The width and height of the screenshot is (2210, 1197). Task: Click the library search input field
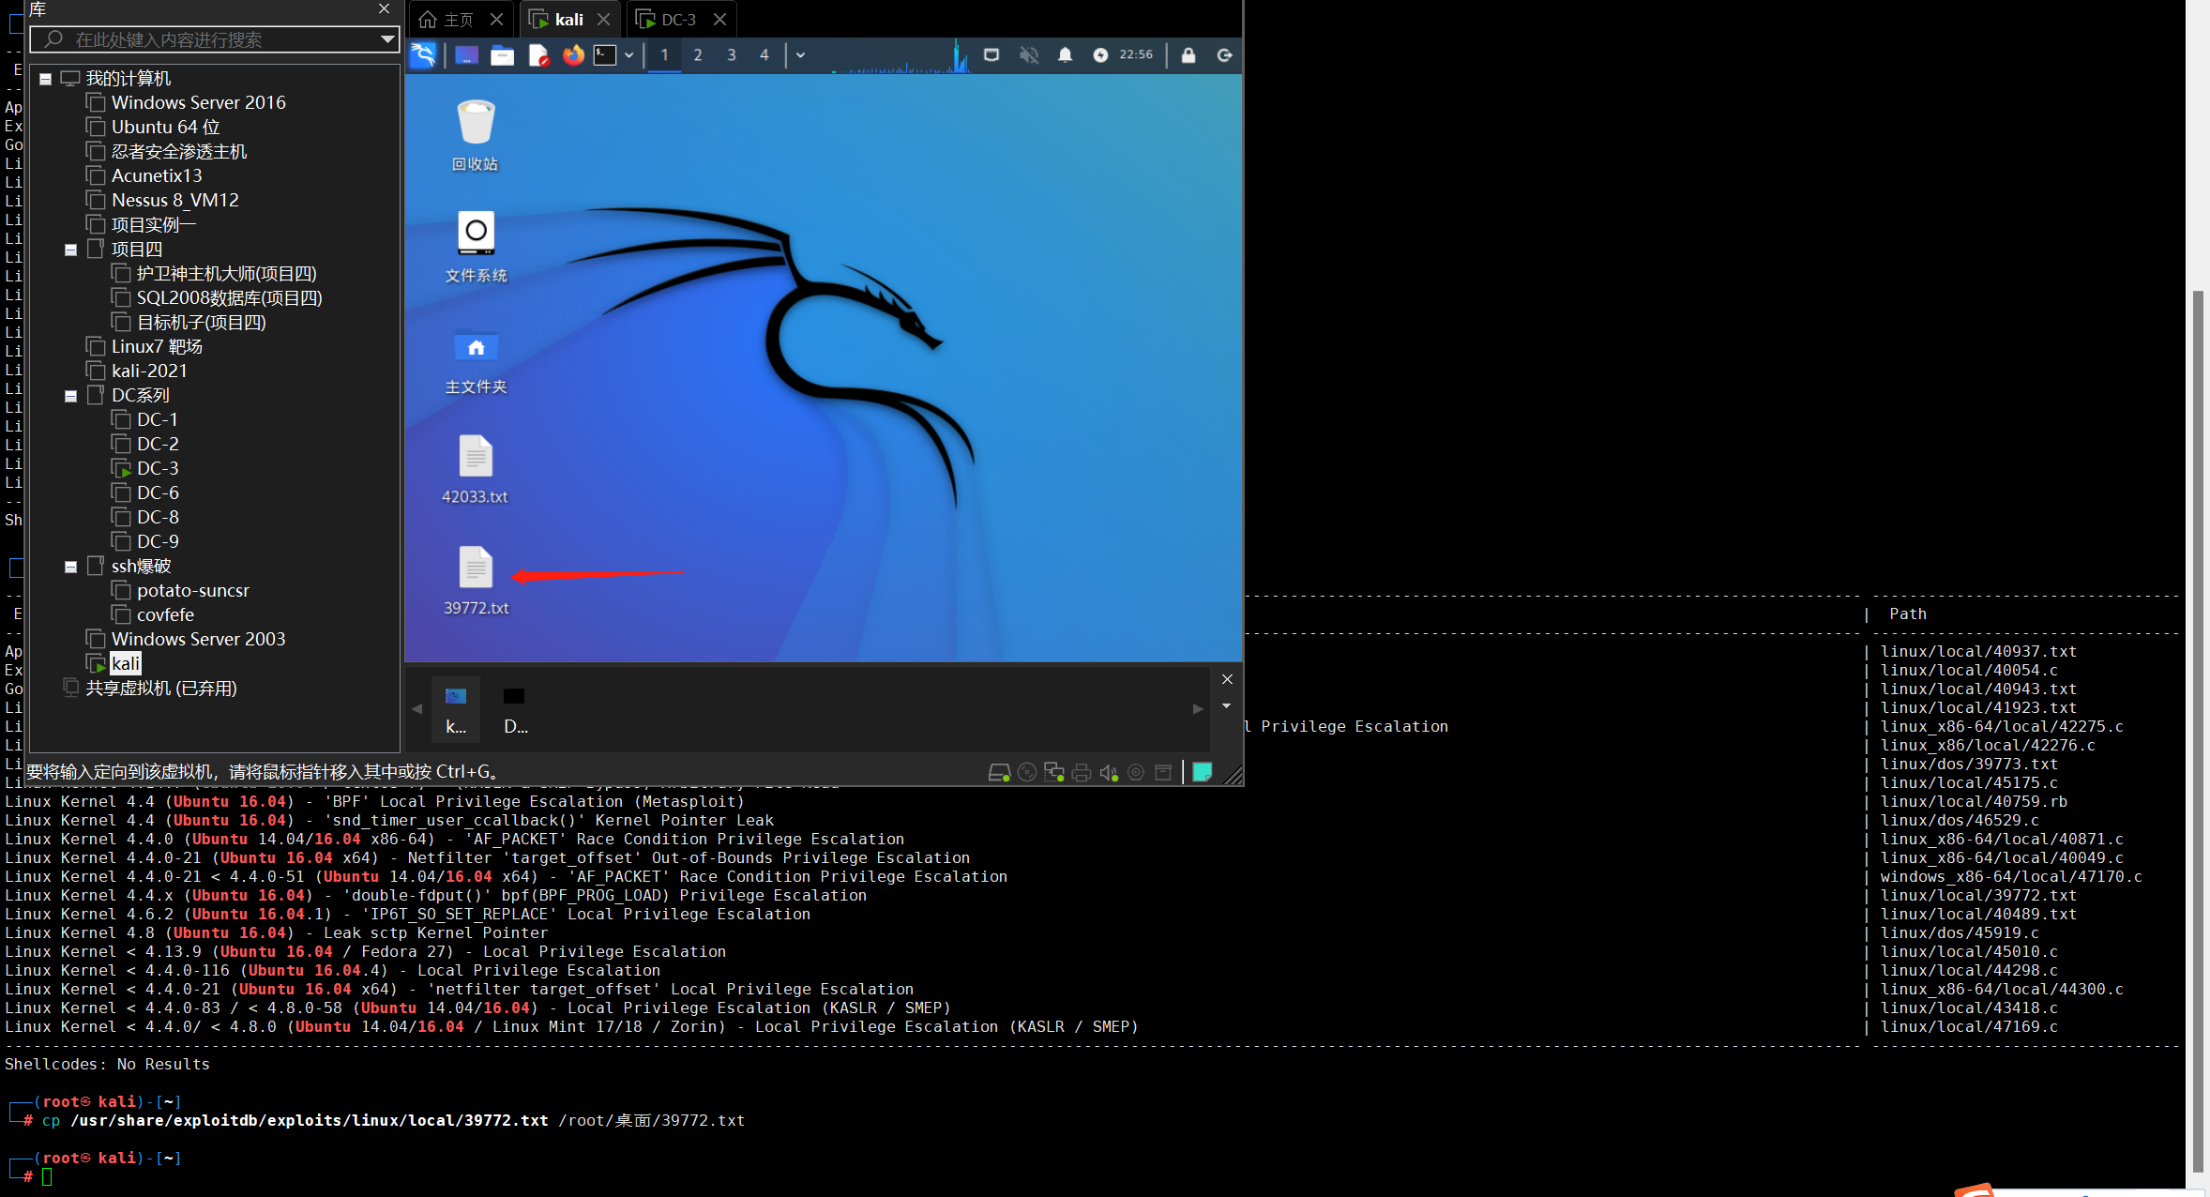click(216, 39)
